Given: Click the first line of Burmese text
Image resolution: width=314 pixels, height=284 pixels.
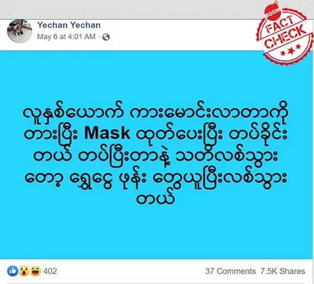Looking at the screenshot, I should 155,112.
